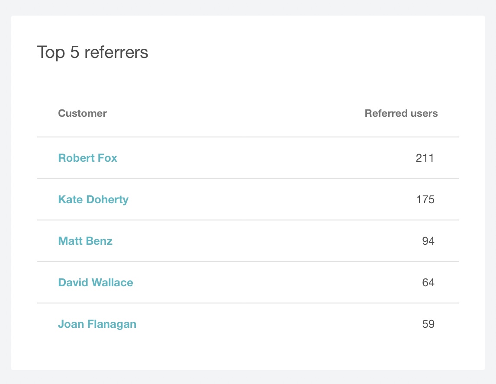Image resolution: width=496 pixels, height=384 pixels.
Task: Click the Customer column header
Action: coord(82,113)
